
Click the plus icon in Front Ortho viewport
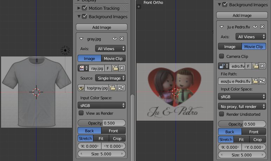(x=139, y=7)
